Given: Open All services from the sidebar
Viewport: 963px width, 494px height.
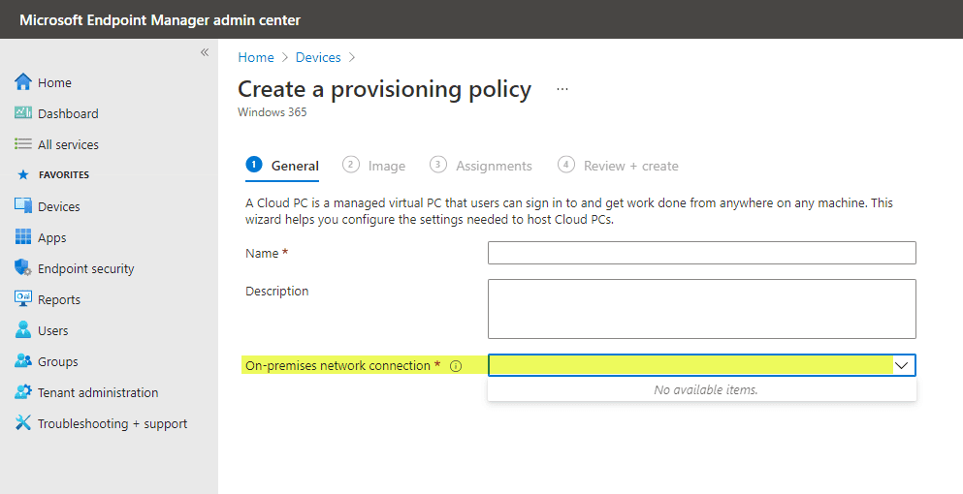Looking at the screenshot, I should point(68,145).
